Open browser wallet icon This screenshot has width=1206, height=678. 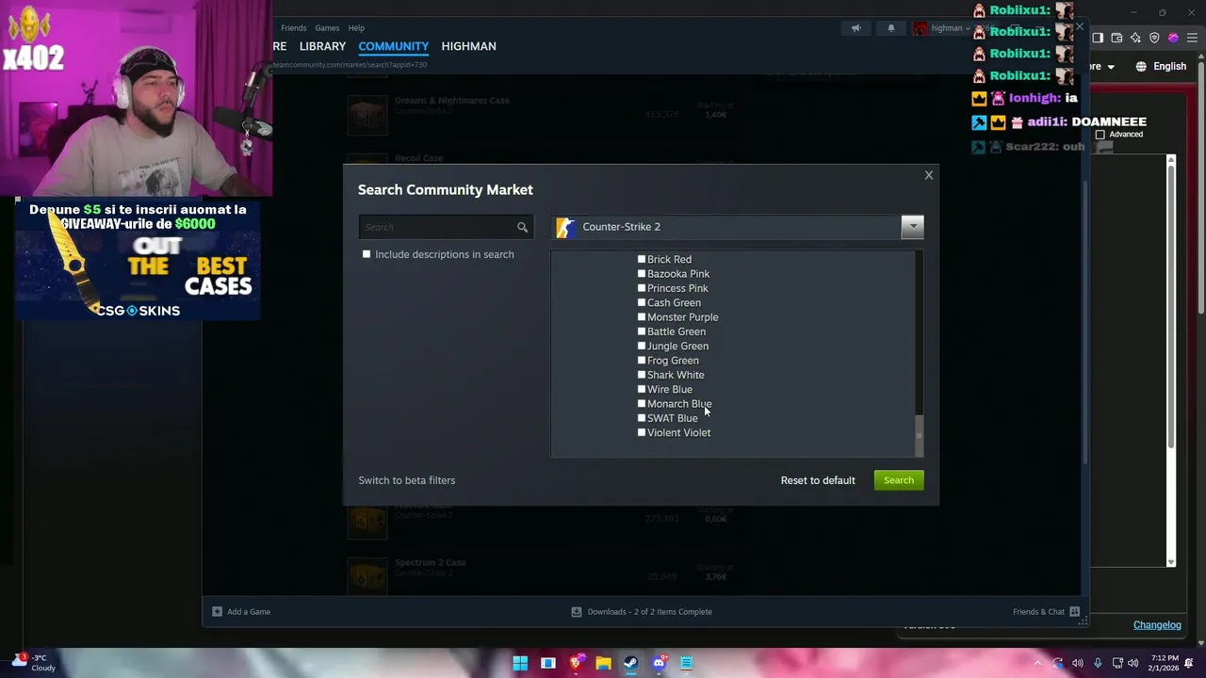click(1116, 38)
